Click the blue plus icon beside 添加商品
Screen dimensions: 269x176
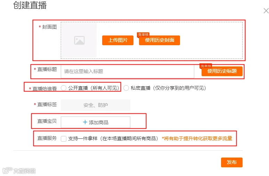(85, 122)
